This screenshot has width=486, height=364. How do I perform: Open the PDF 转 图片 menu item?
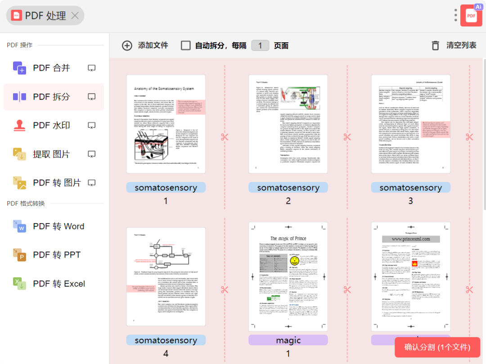[x=54, y=183]
